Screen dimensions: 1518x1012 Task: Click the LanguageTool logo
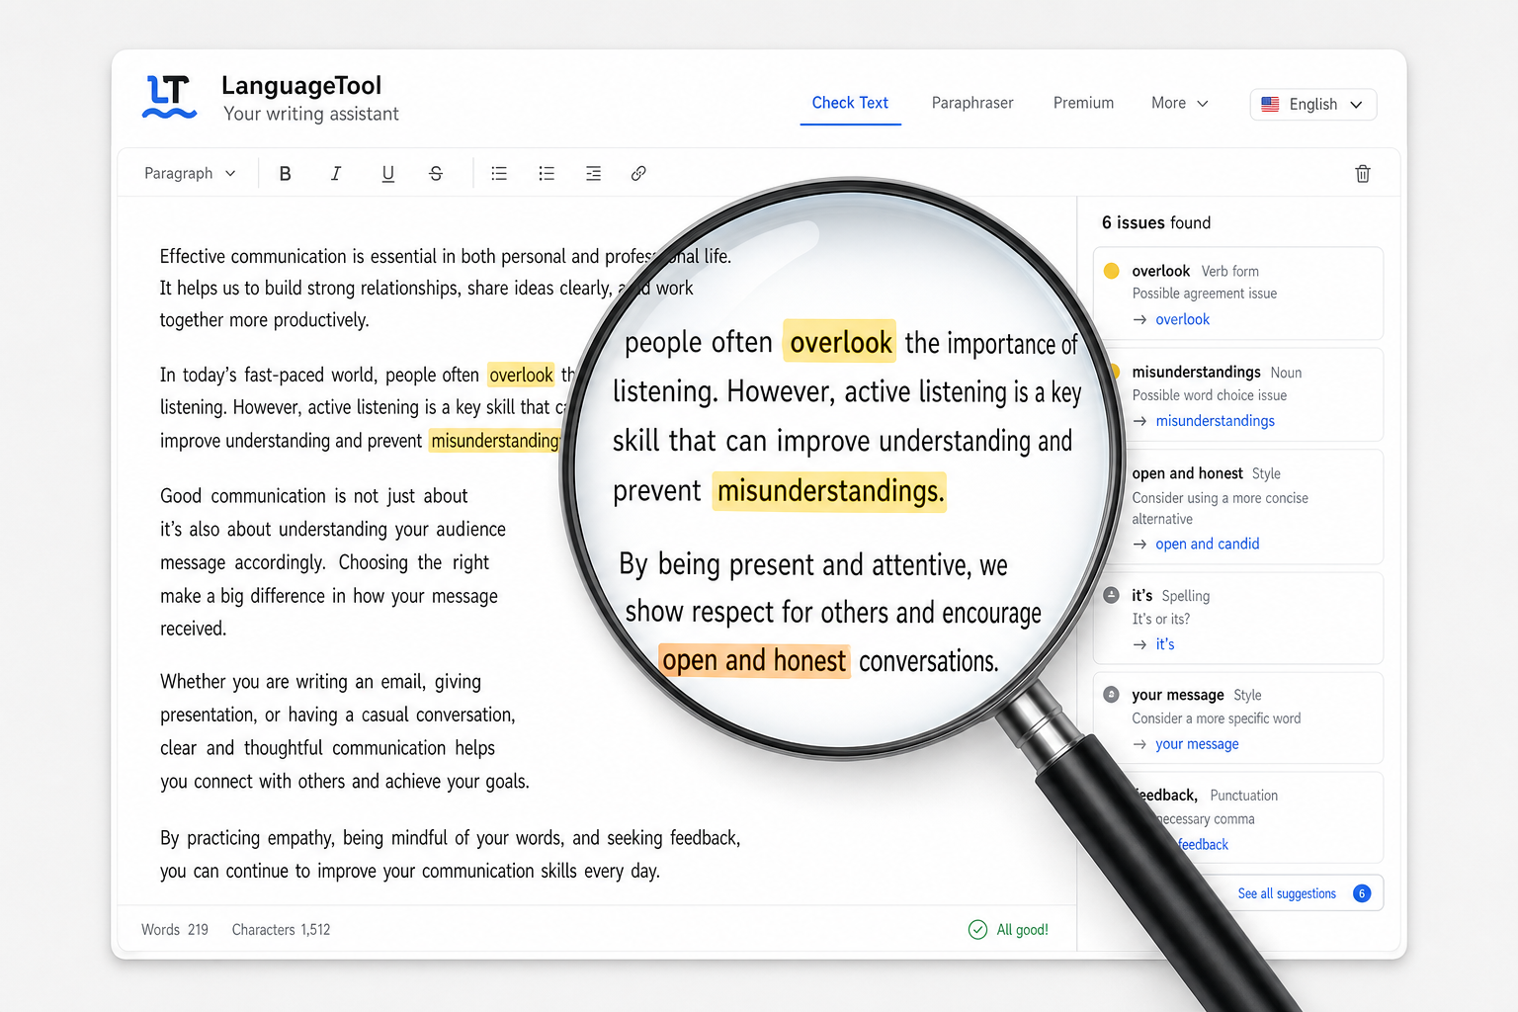[x=169, y=95]
